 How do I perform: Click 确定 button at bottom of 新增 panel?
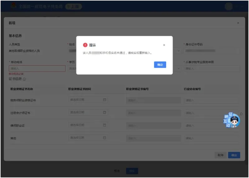pos(234,155)
